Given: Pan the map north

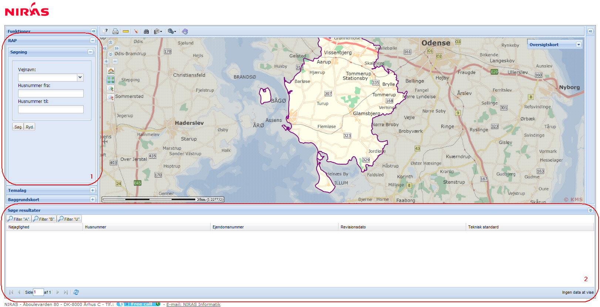Looking at the screenshot, I should [x=111, y=43].
